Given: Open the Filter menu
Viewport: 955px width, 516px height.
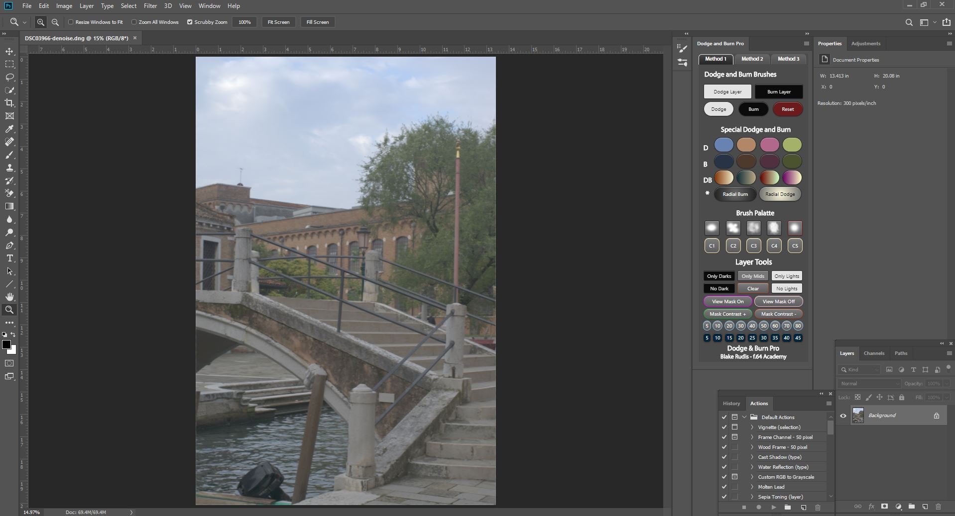Looking at the screenshot, I should (x=150, y=6).
